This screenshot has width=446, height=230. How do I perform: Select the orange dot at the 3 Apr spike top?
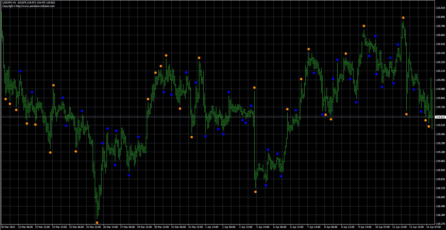(x=254, y=88)
